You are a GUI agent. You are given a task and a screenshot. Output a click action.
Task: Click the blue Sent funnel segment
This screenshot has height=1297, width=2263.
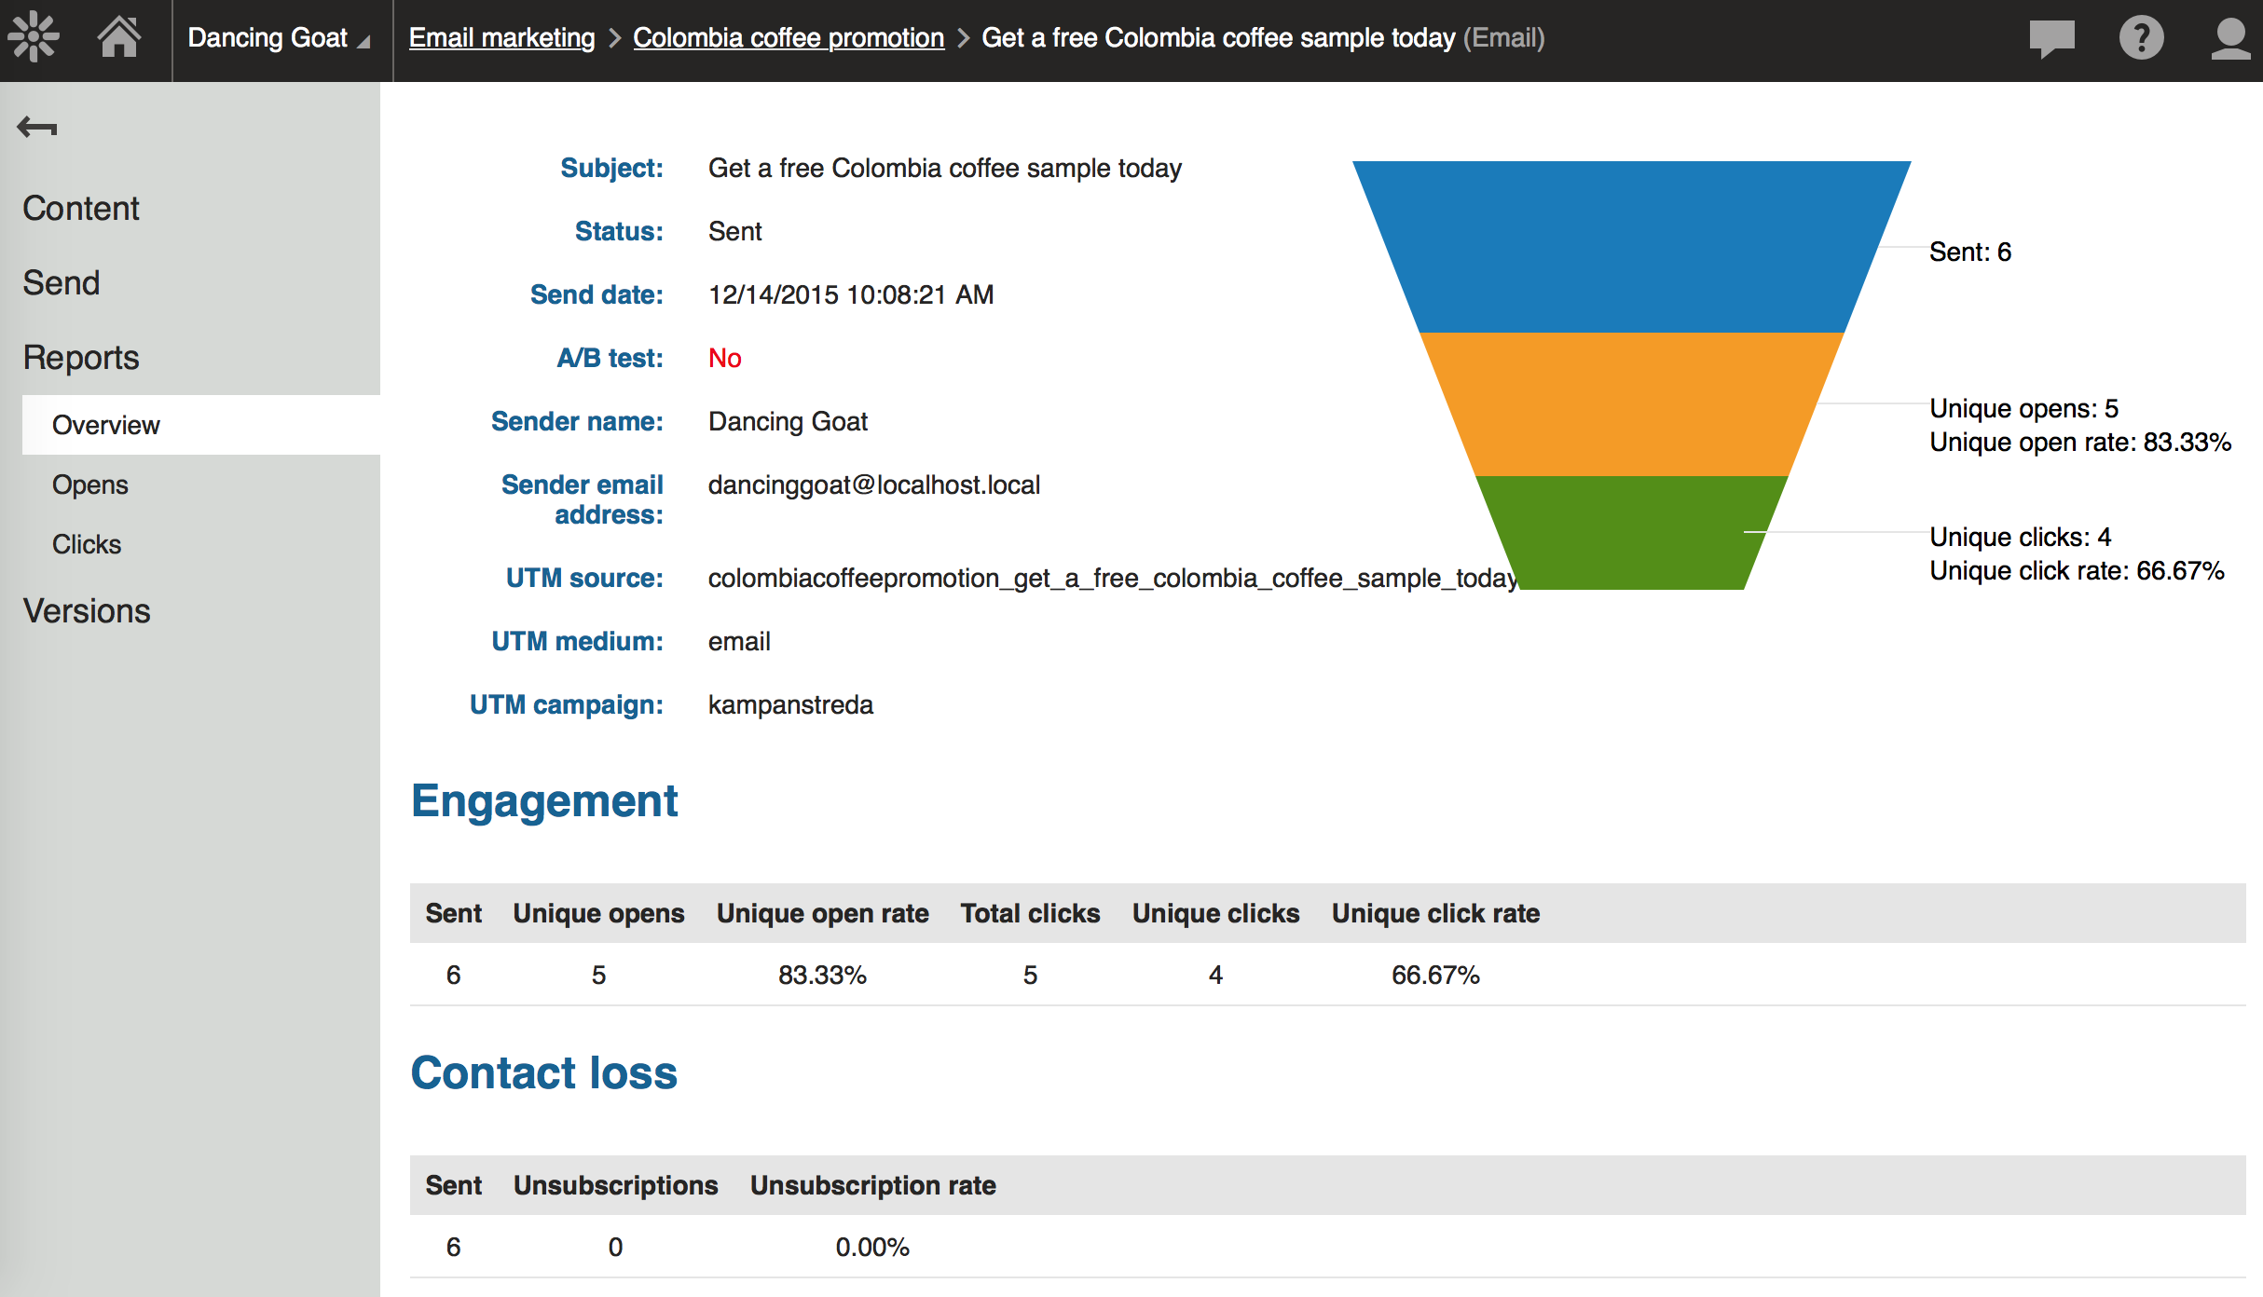click(1631, 247)
